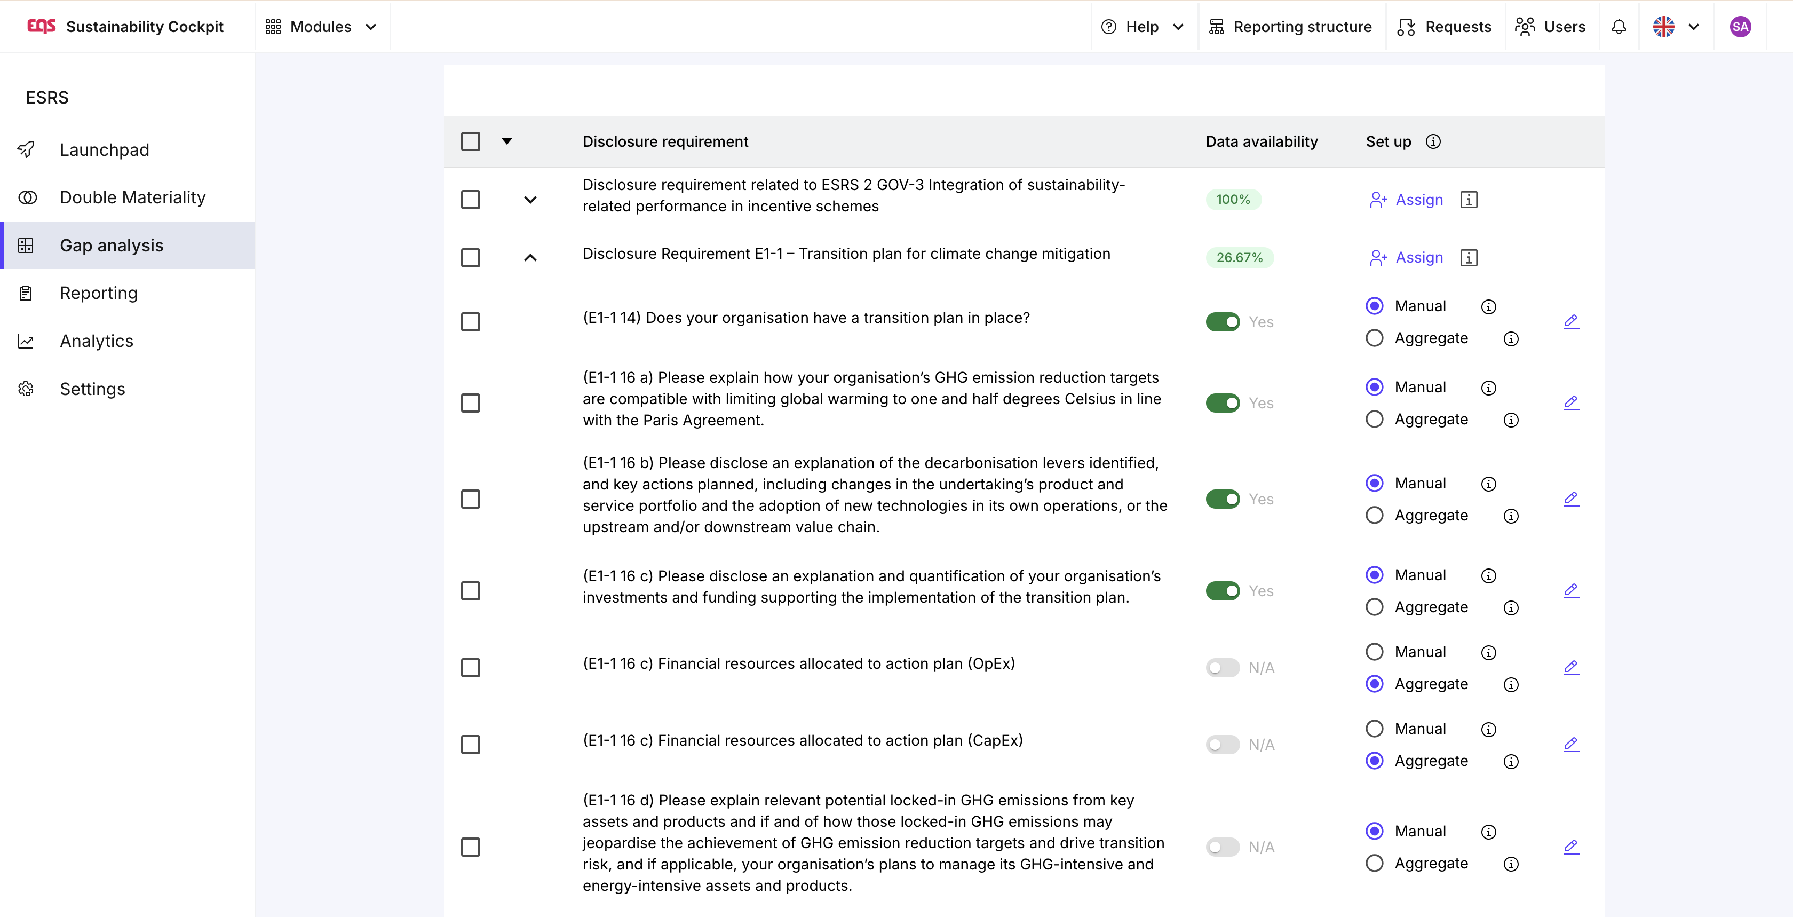Tick checkbox for GOV-3 disclosure requirement
Viewport: 1793px width, 917px height.
coord(471,200)
